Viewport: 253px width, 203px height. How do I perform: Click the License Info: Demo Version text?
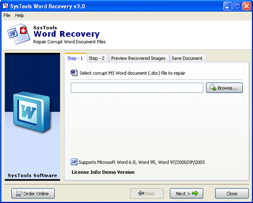(x=103, y=172)
